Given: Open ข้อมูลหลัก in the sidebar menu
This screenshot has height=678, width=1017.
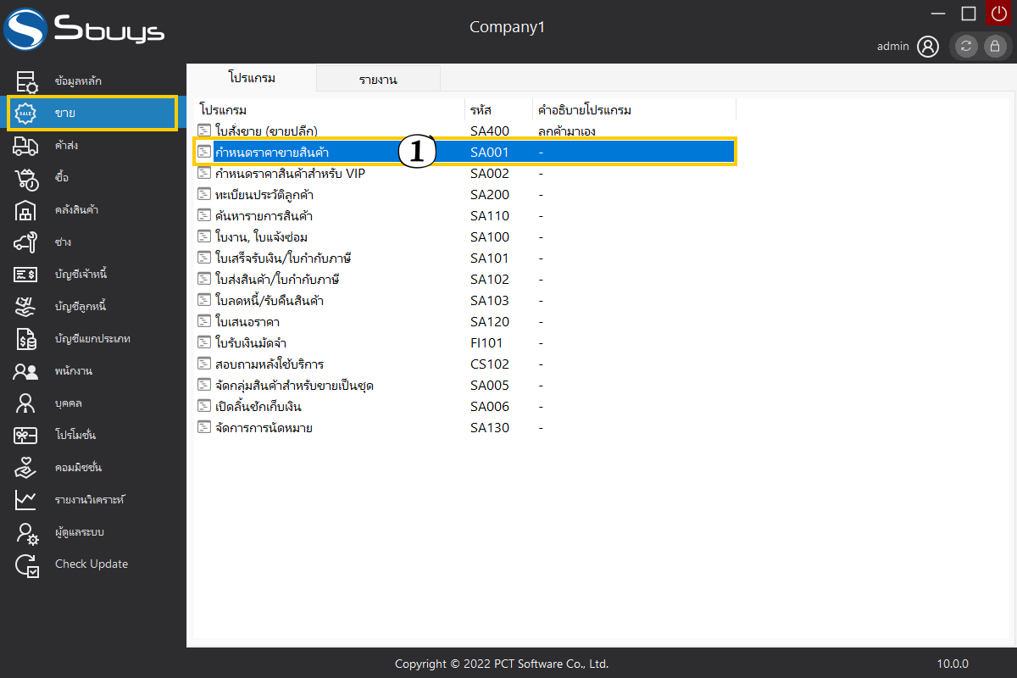Looking at the screenshot, I should point(78,81).
